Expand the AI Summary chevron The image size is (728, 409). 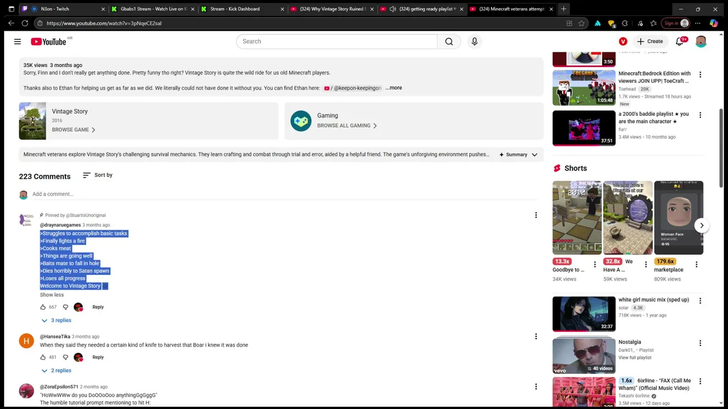534,155
